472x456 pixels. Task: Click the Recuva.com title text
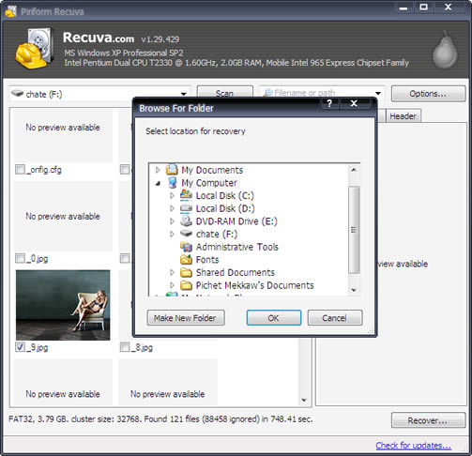click(x=99, y=38)
